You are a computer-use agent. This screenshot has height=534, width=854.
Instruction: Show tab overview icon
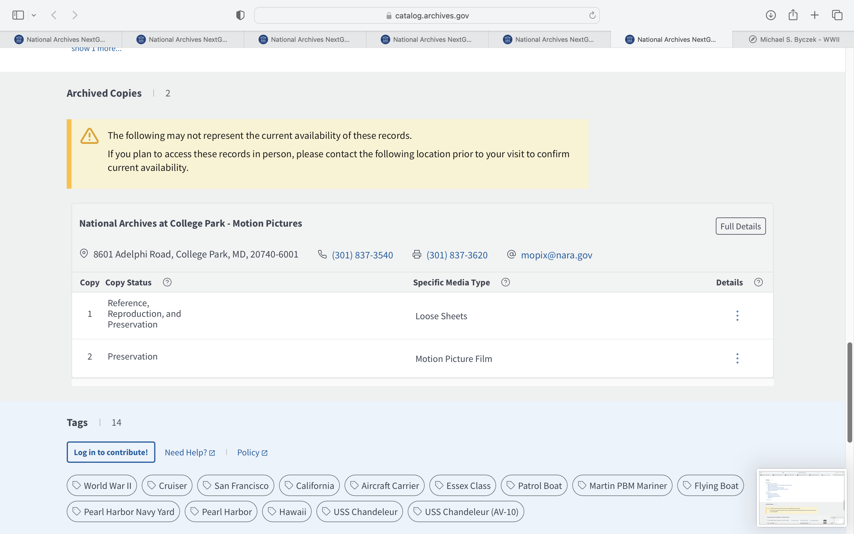point(837,15)
